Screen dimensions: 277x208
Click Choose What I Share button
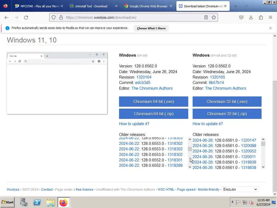point(151,28)
